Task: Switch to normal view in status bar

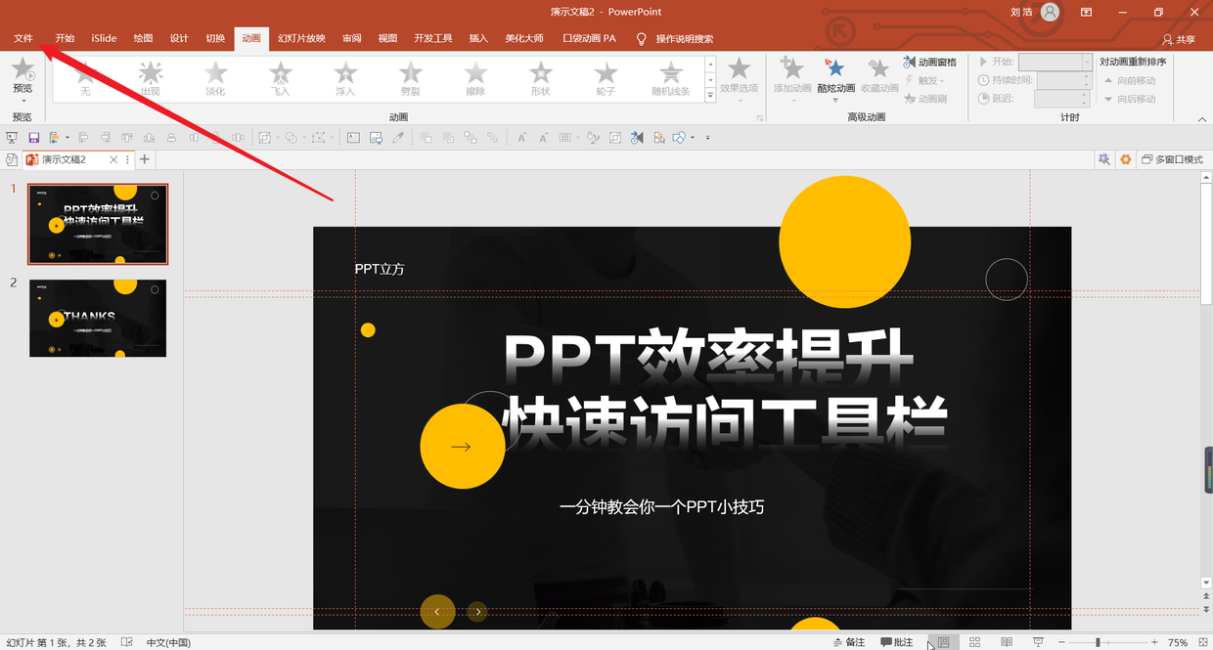Action: click(x=943, y=642)
